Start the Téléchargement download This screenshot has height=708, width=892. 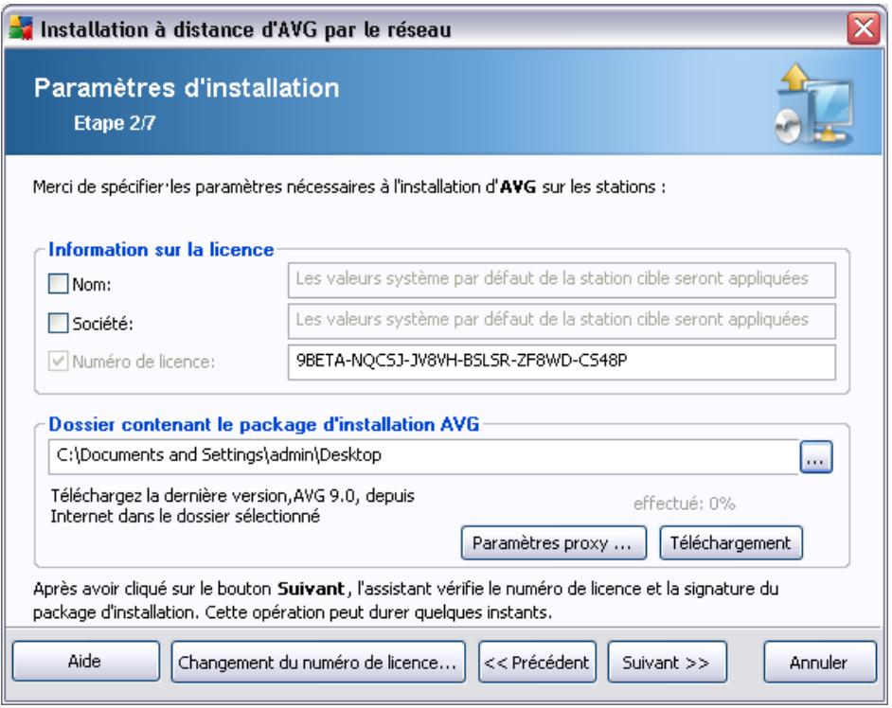(x=731, y=543)
